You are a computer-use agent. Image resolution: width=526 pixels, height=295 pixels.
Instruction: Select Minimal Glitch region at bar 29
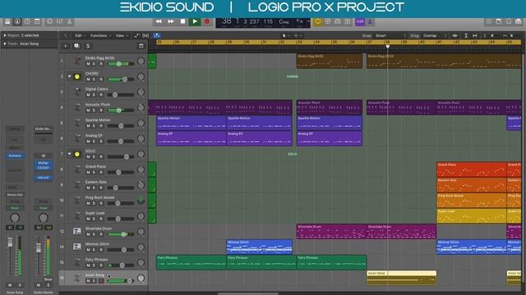(260, 247)
